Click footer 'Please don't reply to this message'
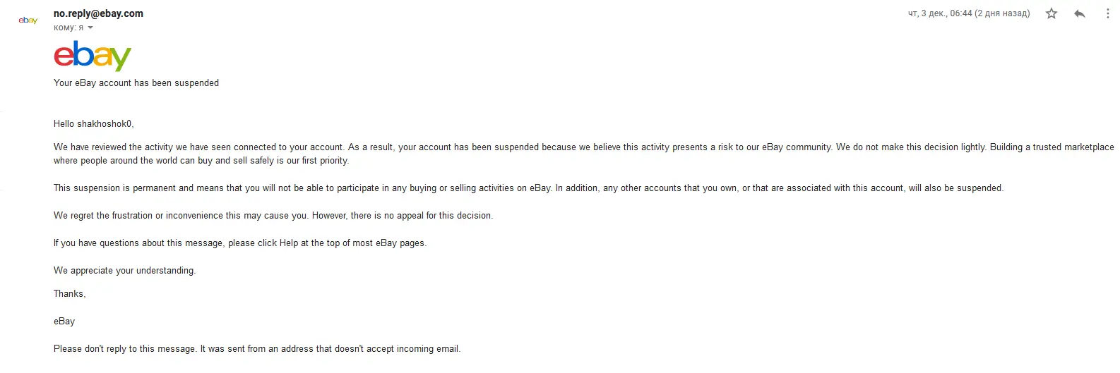 (x=257, y=348)
